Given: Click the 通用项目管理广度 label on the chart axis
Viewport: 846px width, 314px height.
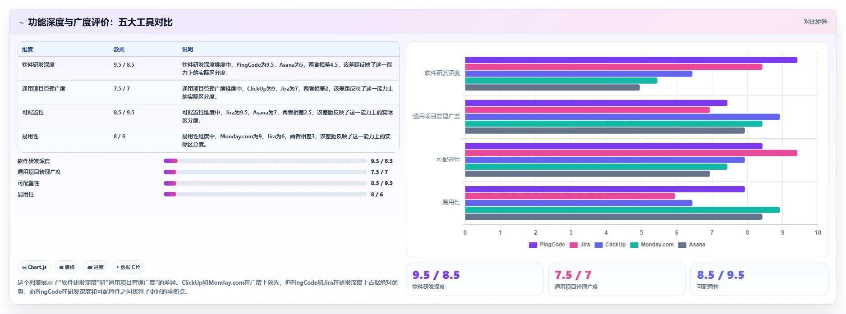Looking at the screenshot, I should (437, 116).
